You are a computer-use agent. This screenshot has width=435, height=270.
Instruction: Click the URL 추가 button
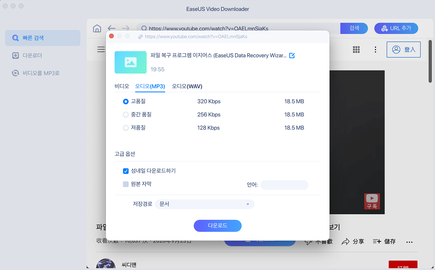coord(396,28)
